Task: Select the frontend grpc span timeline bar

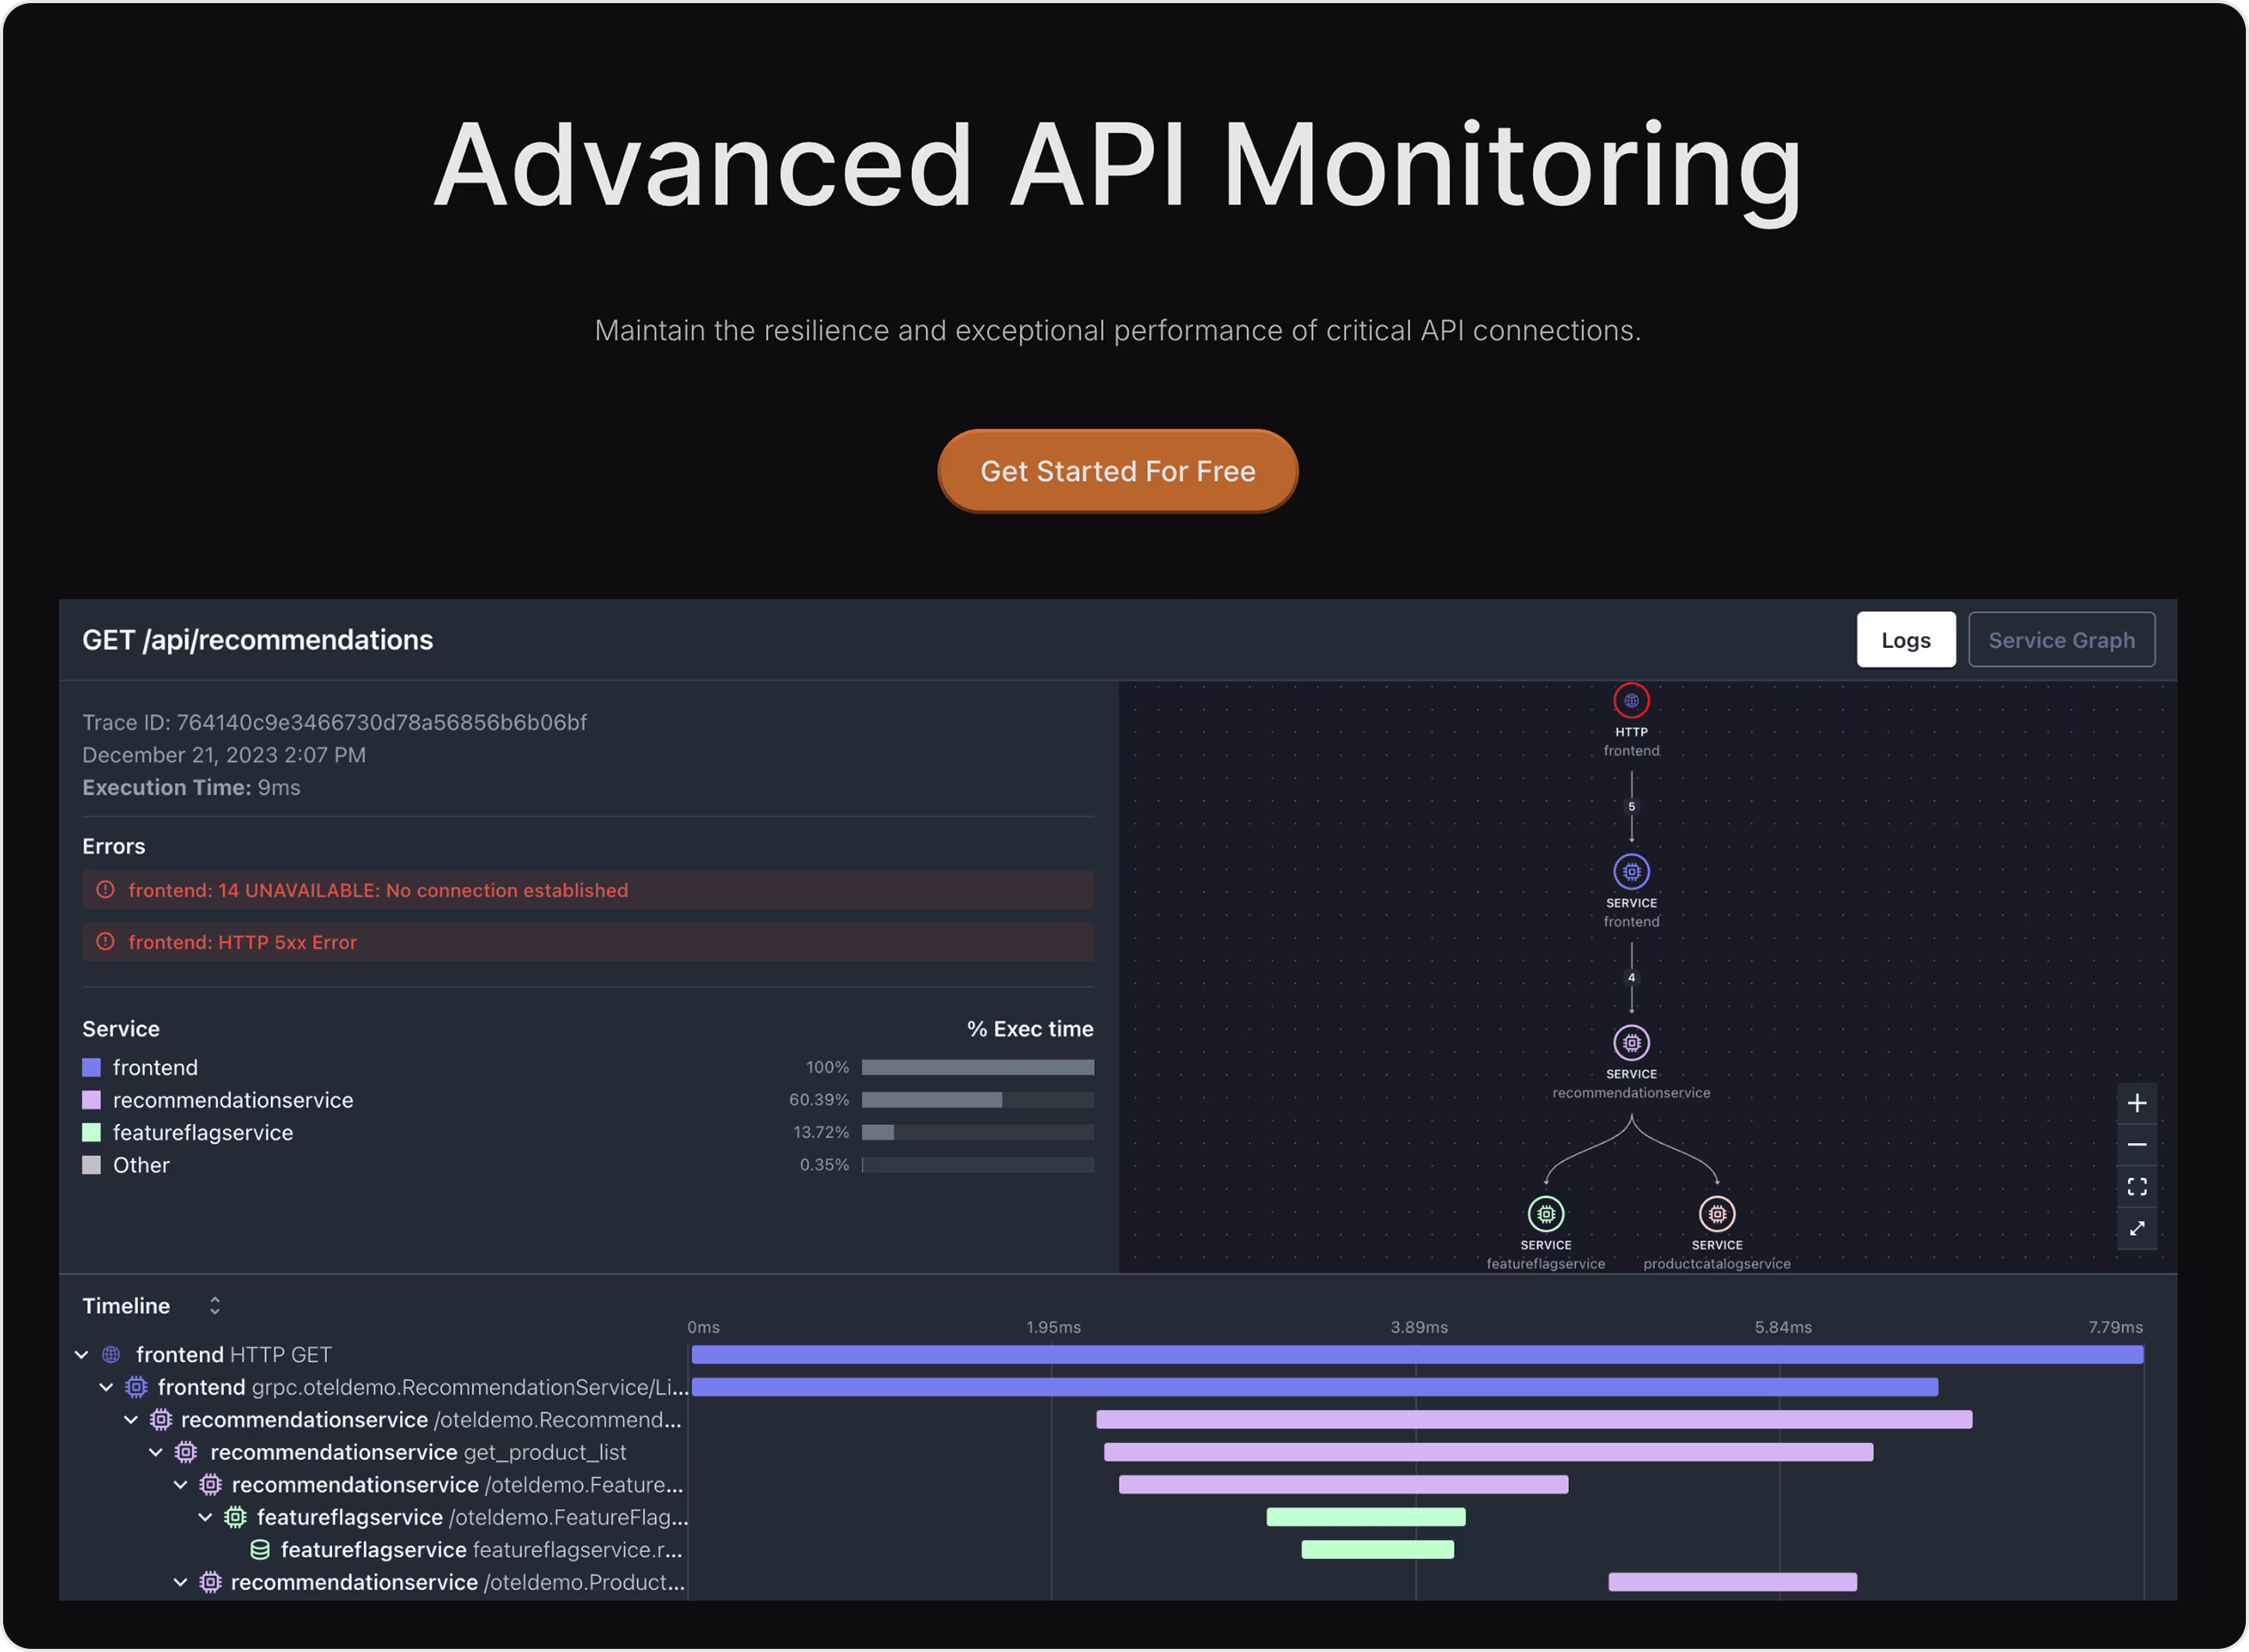Action: tap(1315, 1388)
